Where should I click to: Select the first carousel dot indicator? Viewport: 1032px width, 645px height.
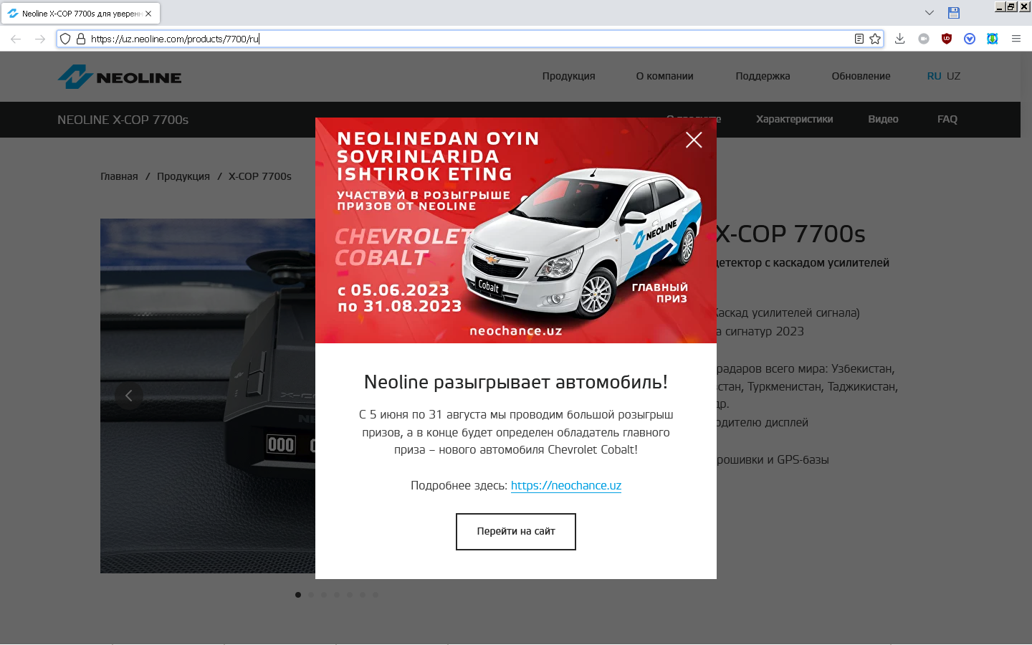(x=298, y=595)
